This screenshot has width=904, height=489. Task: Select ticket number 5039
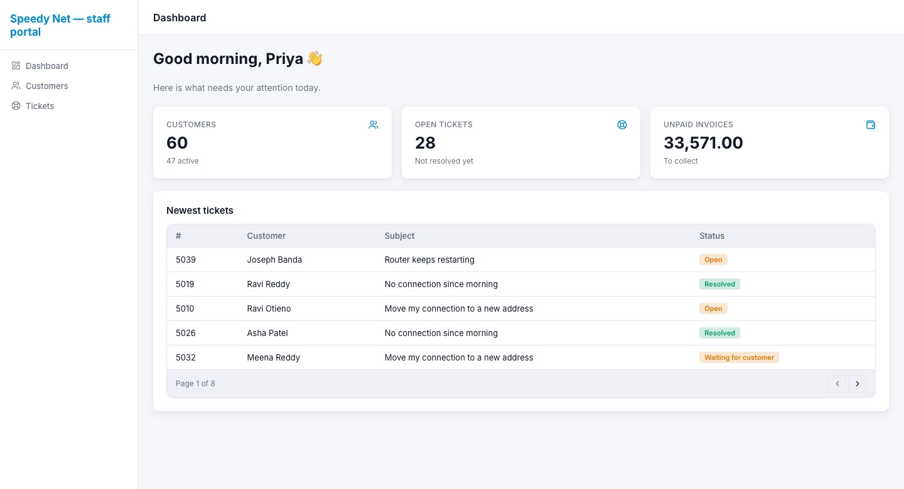[x=186, y=260]
